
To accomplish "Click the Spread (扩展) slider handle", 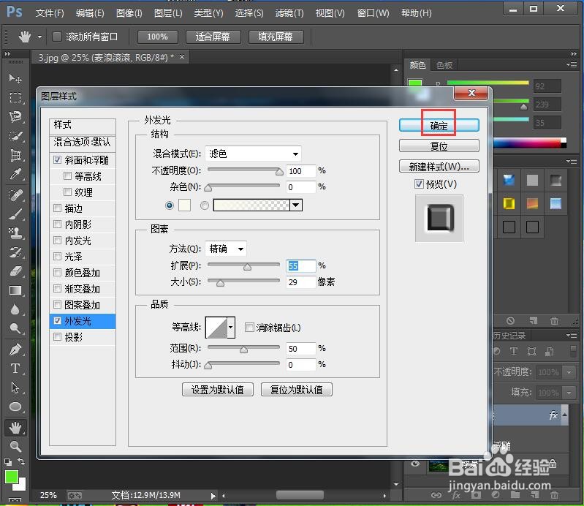I will pos(247,266).
